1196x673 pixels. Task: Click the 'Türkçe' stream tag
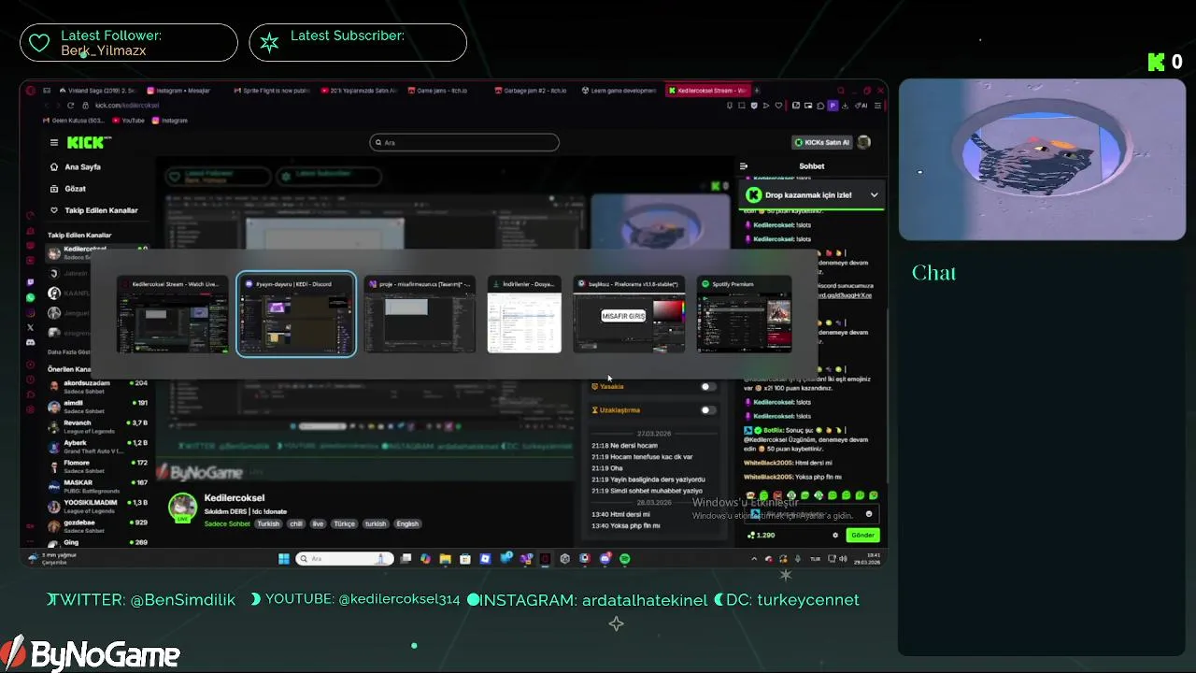click(x=345, y=524)
